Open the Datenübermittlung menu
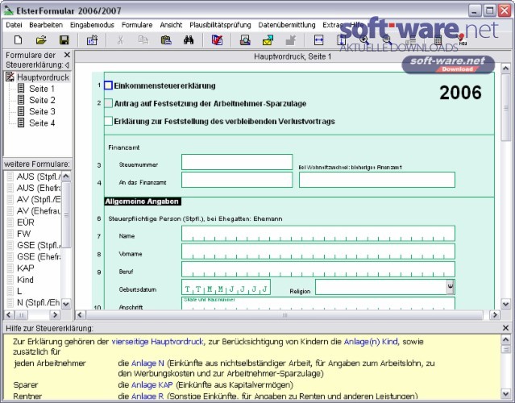This screenshot has height=403, width=515. pyautogui.click(x=287, y=25)
